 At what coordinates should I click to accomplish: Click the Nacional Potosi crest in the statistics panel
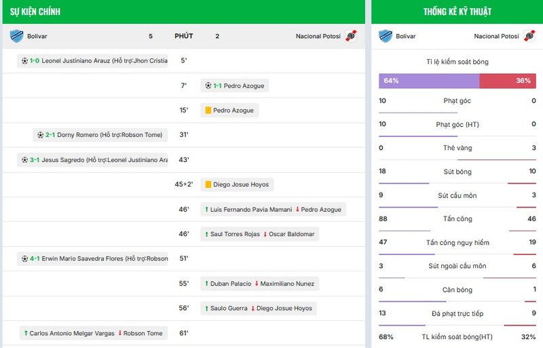coord(529,36)
